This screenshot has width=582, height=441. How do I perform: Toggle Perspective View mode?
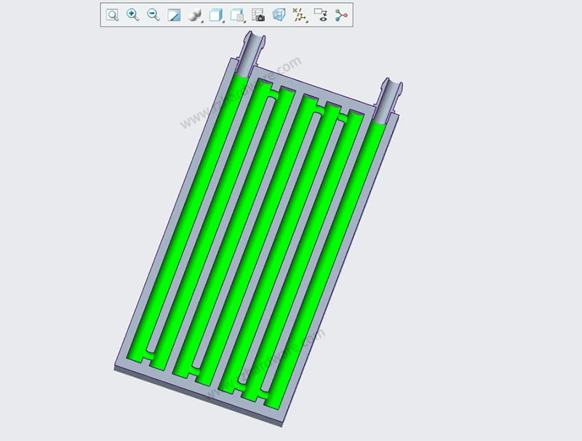pos(279,15)
